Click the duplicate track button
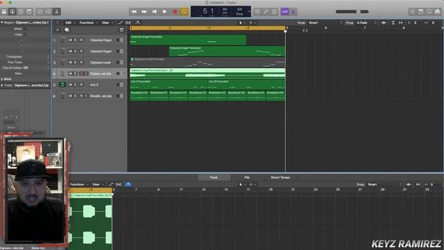This screenshot has height=250, width=444. [x=67, y=30]
